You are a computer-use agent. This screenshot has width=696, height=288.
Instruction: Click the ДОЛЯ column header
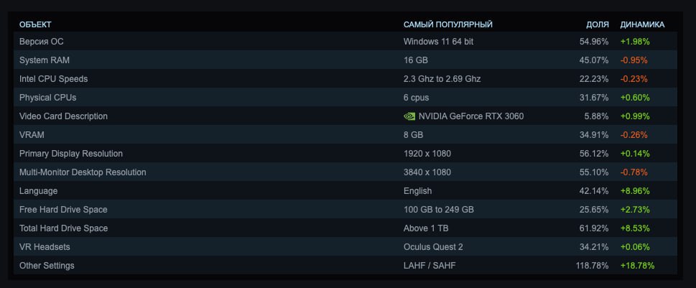tap(598, 24)
